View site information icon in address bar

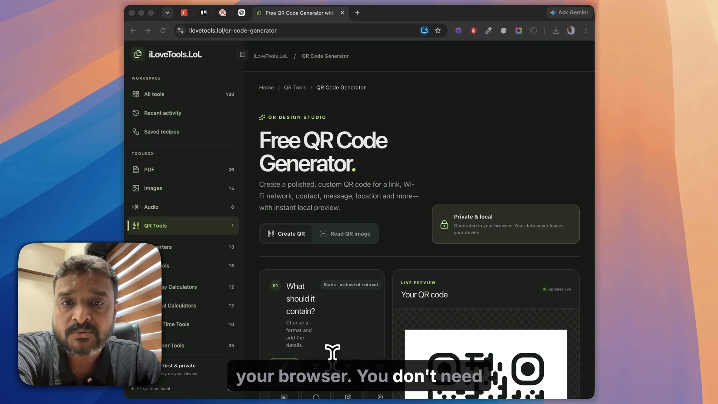181,31
